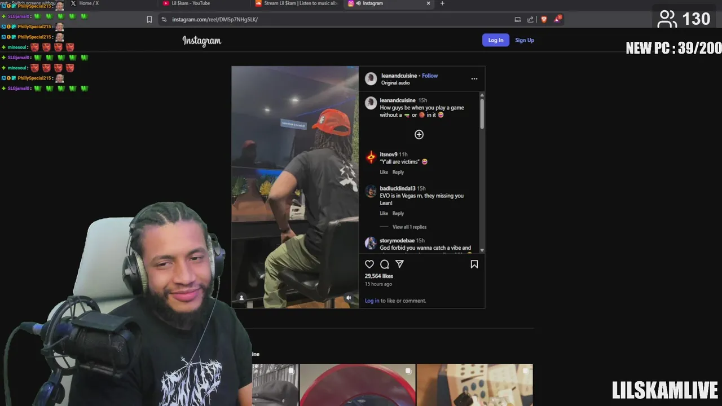
Task: Click the reel video to pause it
Action: click(x=295, y=187)
